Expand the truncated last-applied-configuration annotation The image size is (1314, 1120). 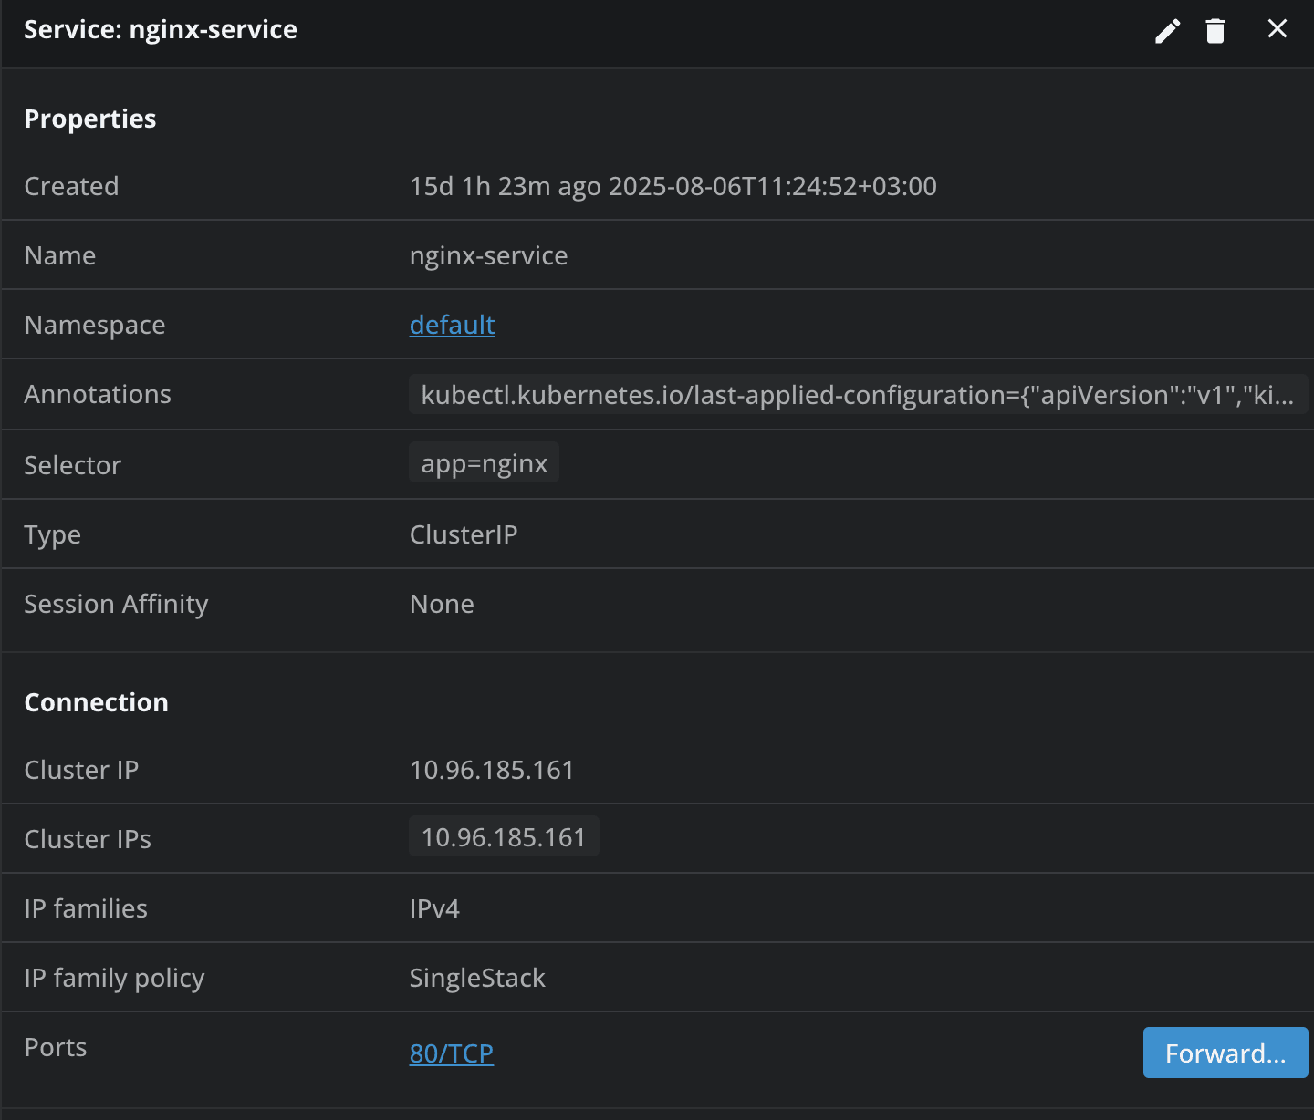(x=858, y=394)
